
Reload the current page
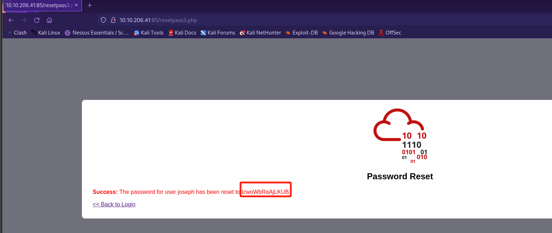pyautogui.click(x=36, y=20)
